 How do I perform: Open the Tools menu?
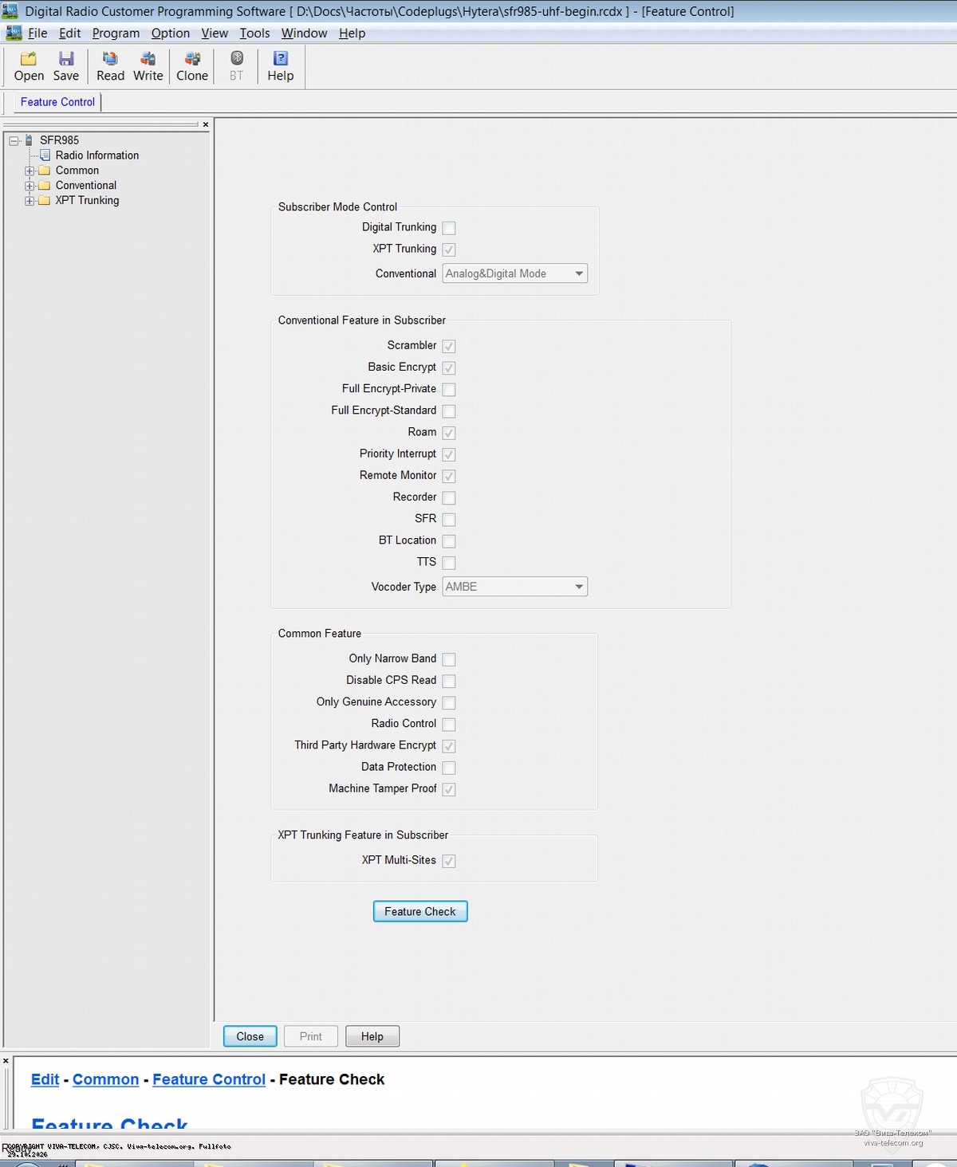(254, 33)
